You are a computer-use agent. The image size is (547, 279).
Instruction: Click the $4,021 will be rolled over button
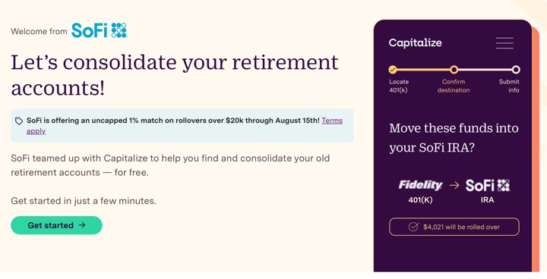(454, 227)
